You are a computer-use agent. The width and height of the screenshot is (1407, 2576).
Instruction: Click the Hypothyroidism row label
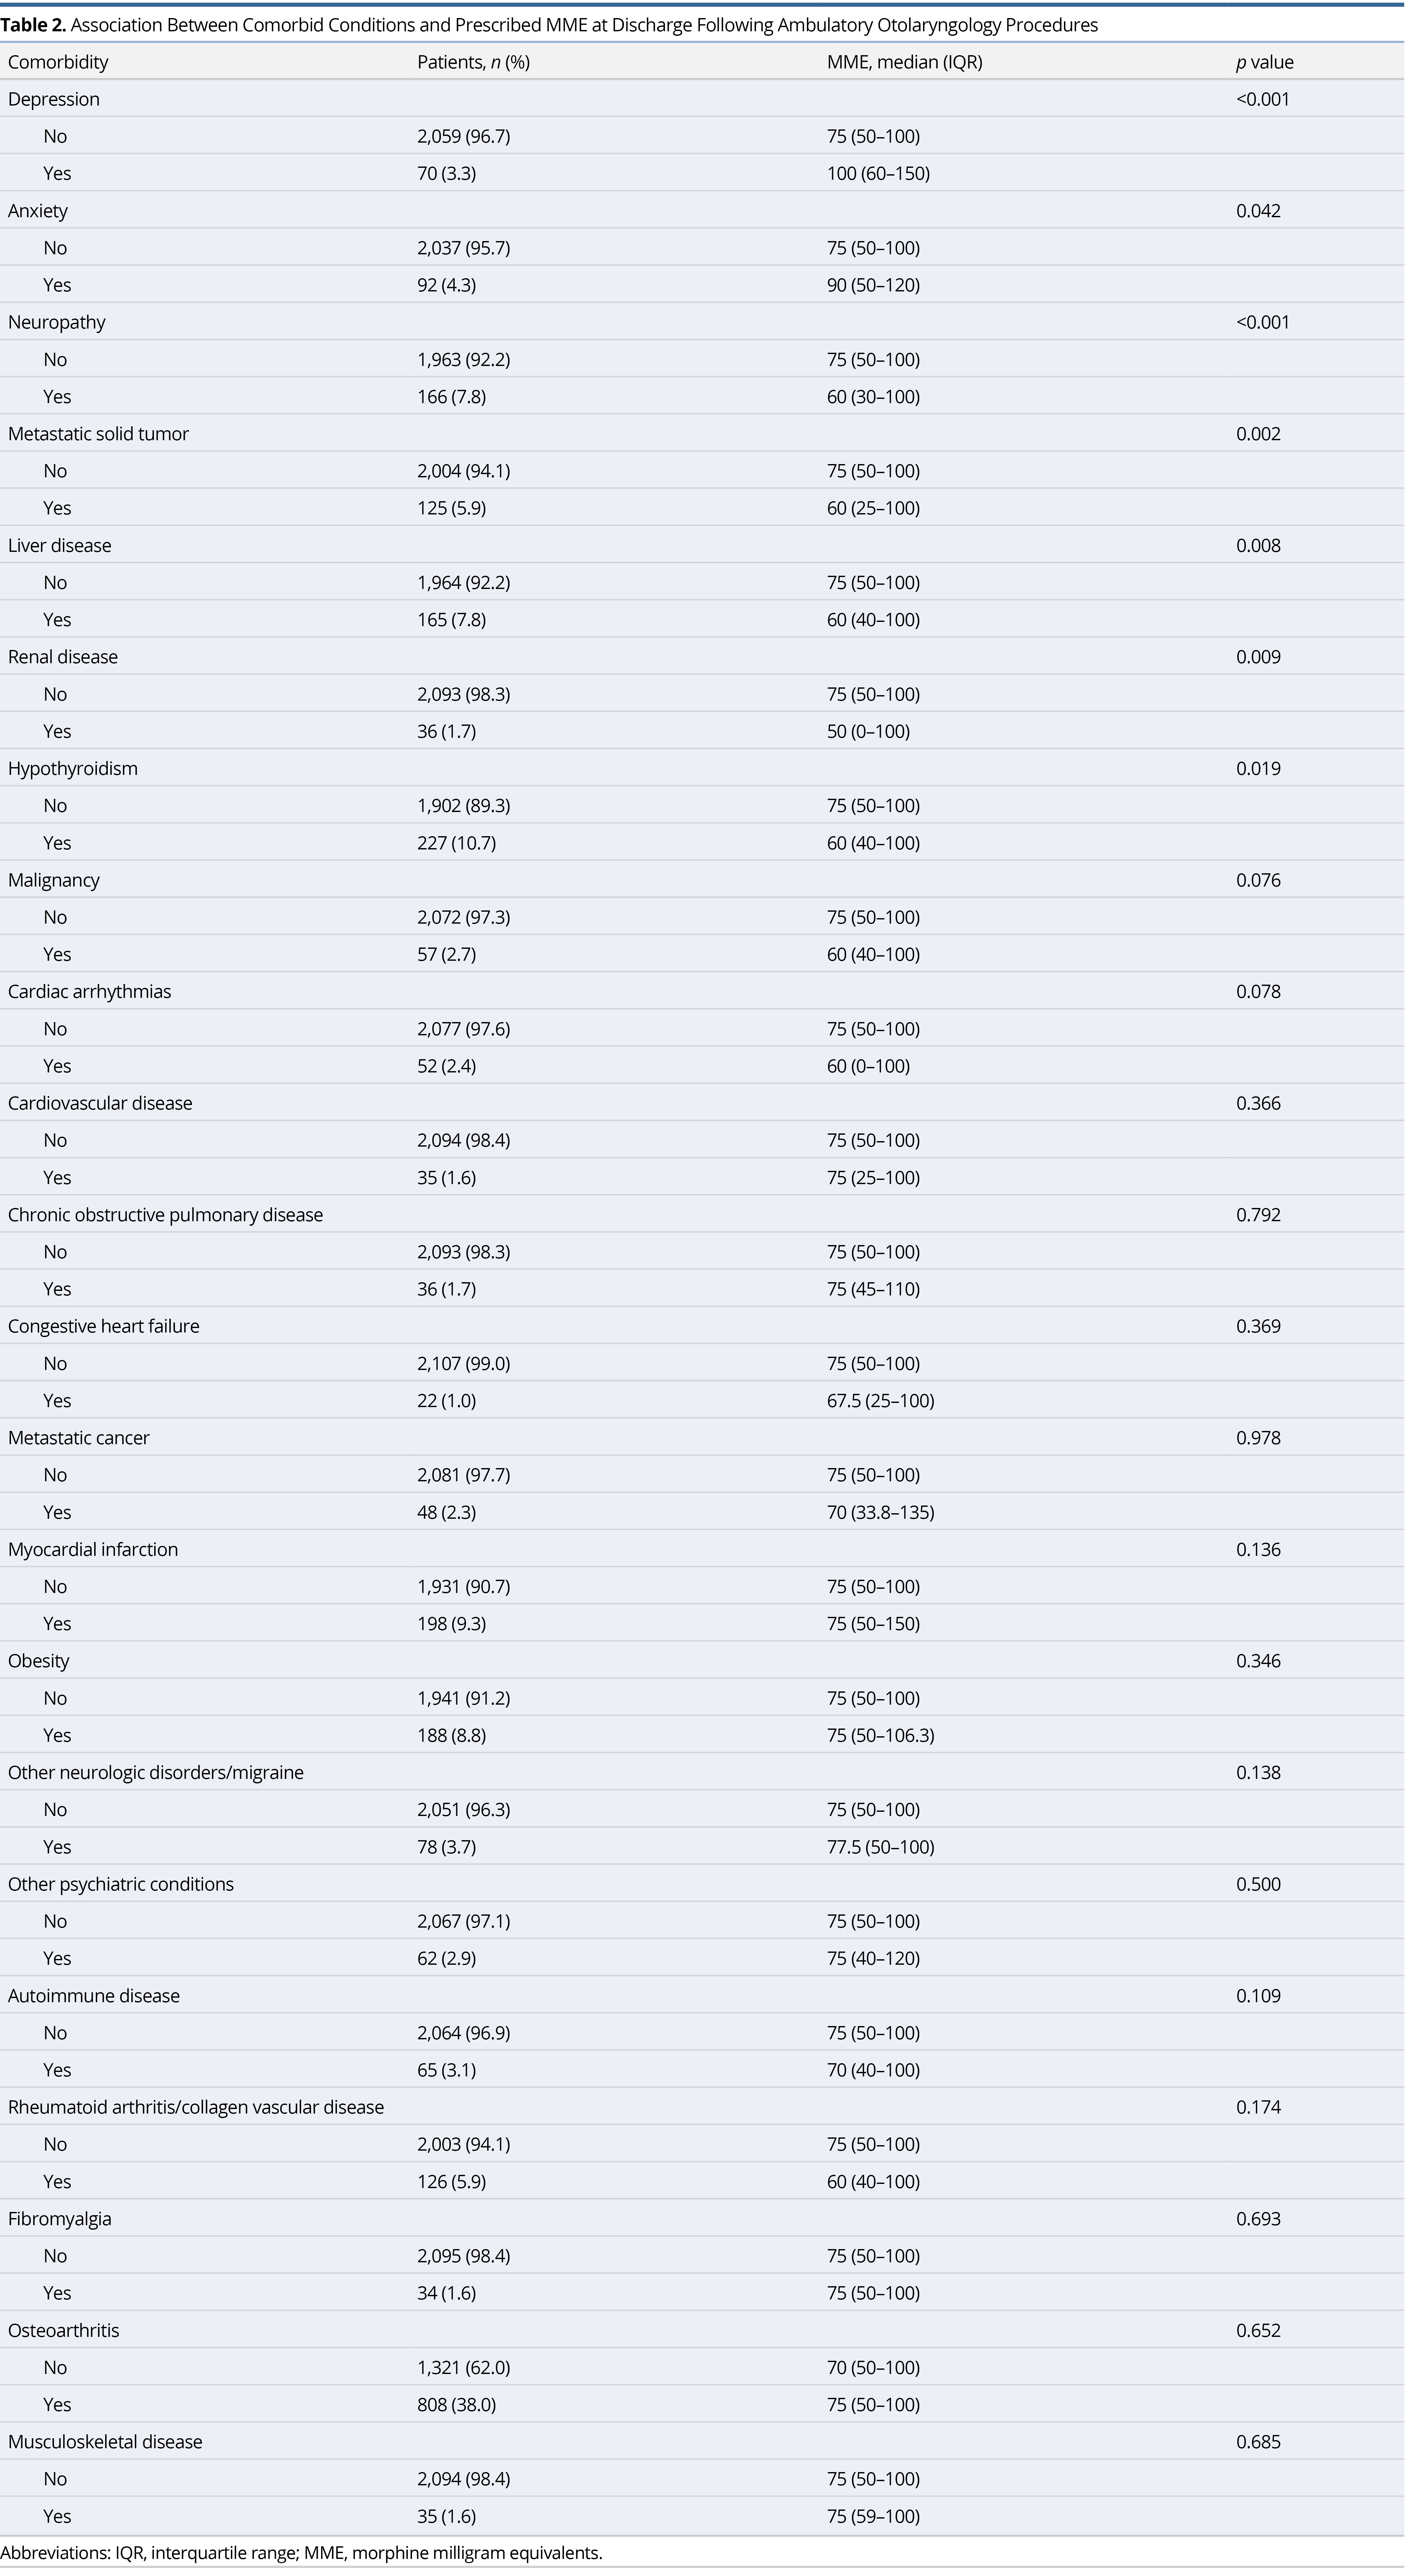72,768
